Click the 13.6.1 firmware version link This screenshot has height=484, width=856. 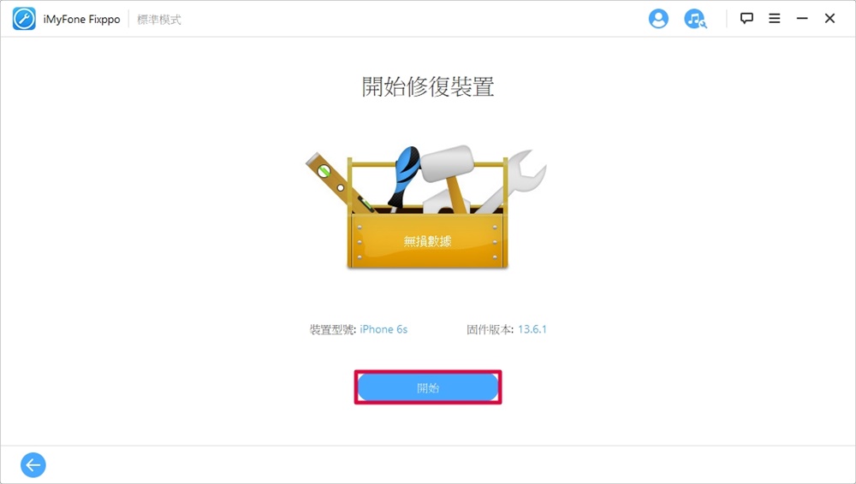[x=532, y=329]
